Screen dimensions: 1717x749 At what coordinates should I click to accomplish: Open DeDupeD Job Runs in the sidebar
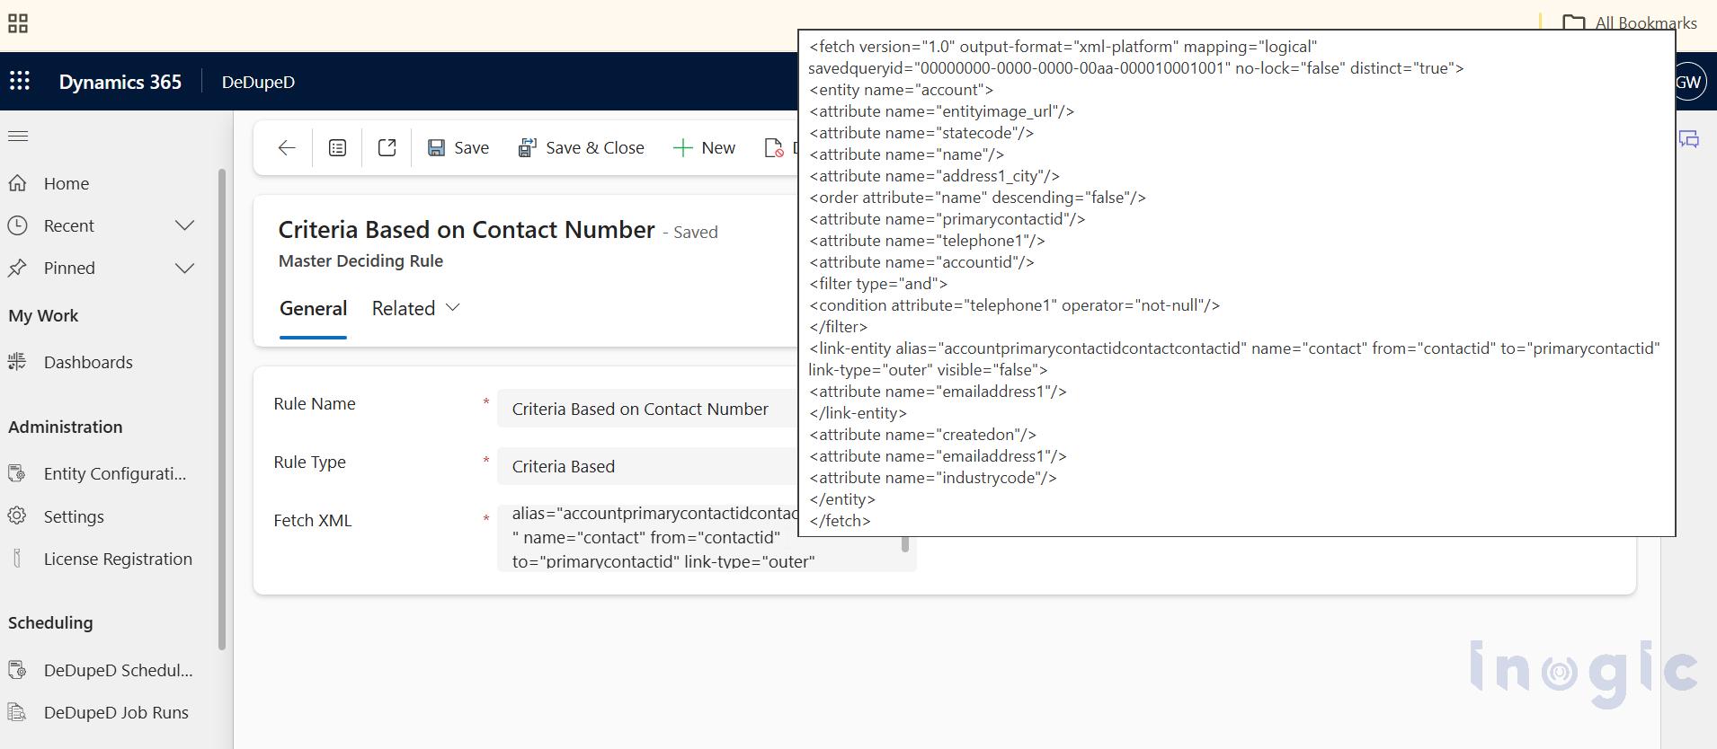(116, 712)
